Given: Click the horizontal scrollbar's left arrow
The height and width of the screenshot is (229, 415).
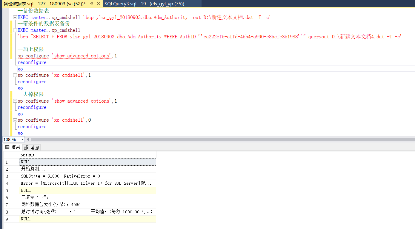Looking at the screenshot, I should (x=27, y=139).
